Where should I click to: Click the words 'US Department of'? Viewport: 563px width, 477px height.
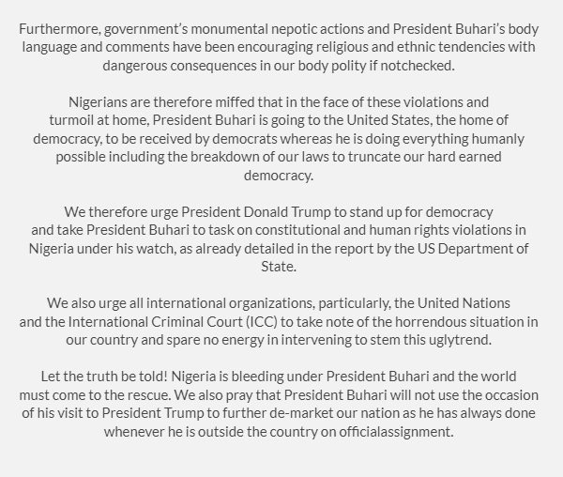coord(473,249)
